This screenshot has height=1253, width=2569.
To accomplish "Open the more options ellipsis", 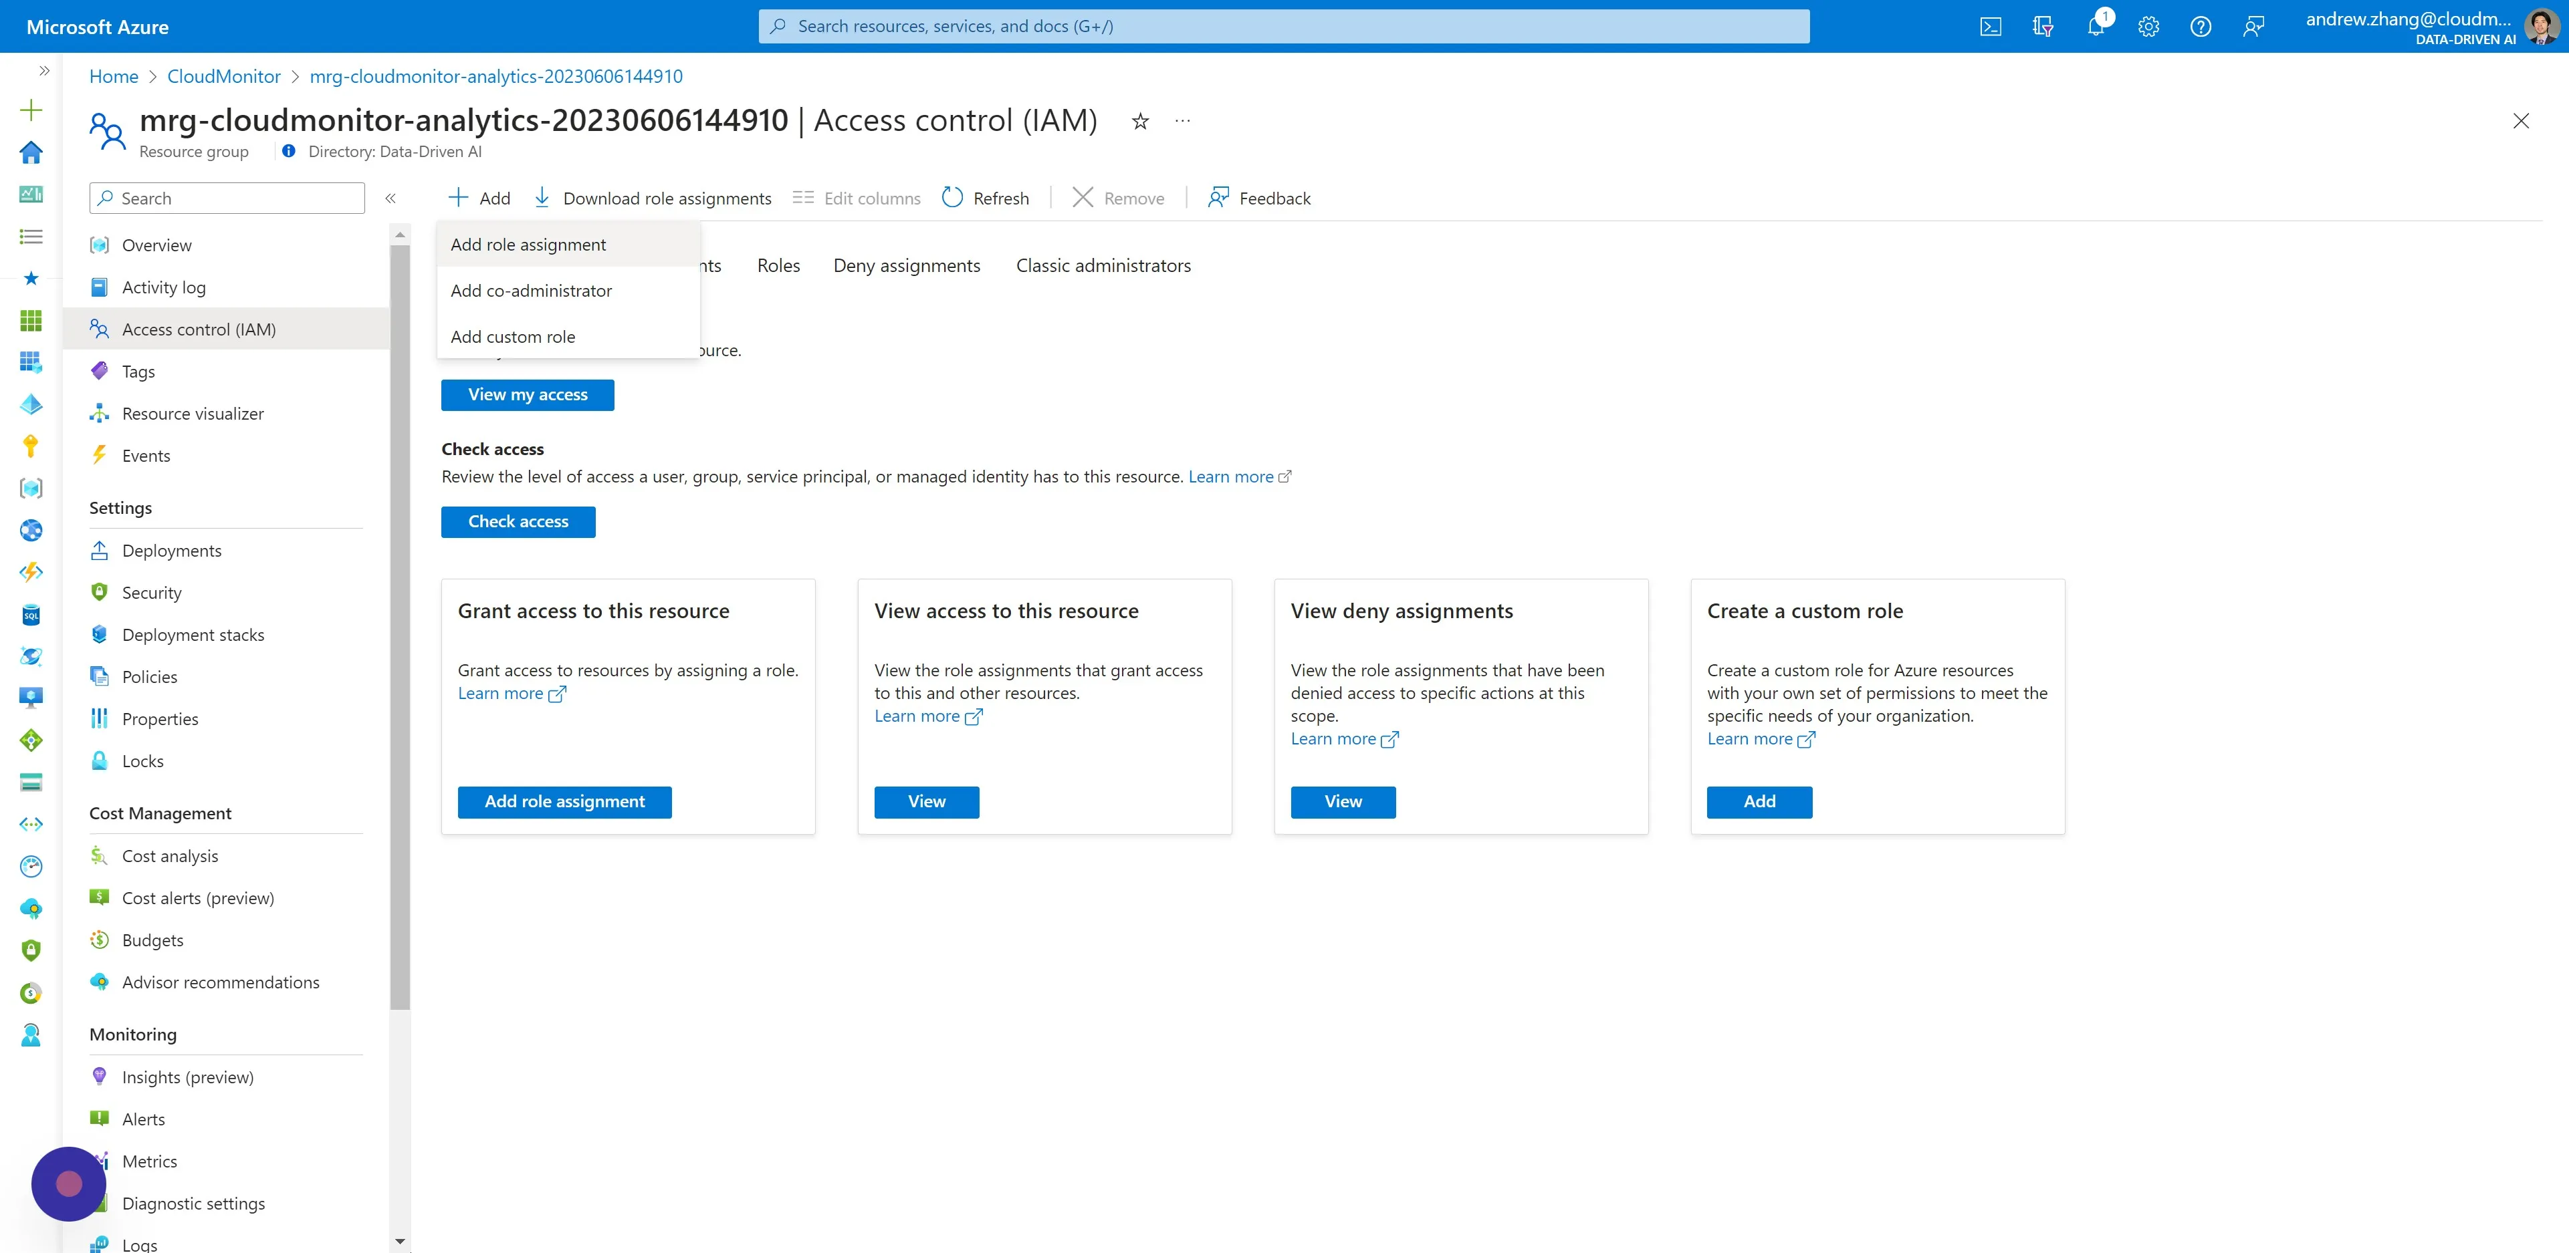I will (x=1183, y=120).
